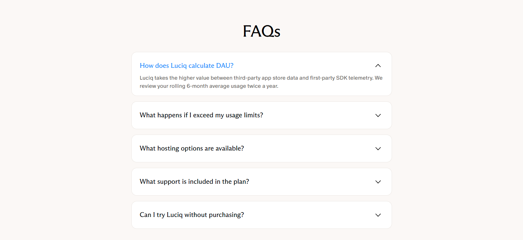Open the question 'How does Luciq calculate DAU?'

(x=186, y=65)
